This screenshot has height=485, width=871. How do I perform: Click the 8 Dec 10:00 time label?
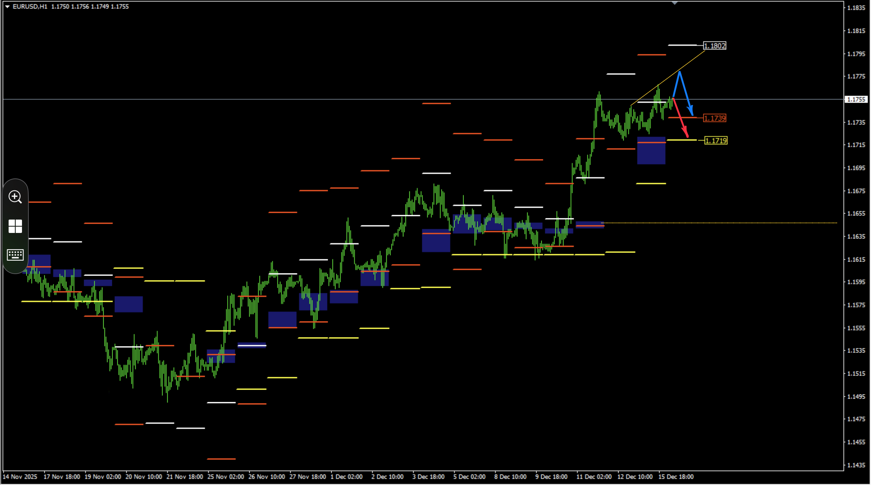coord(510,476)
